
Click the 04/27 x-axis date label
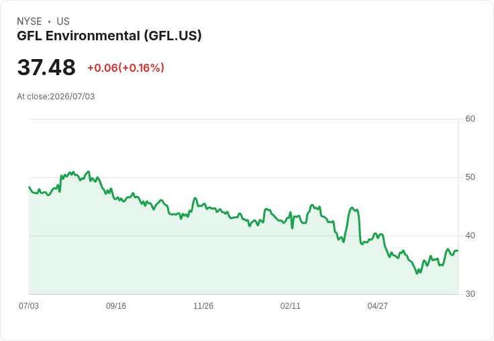click(377, 305)
